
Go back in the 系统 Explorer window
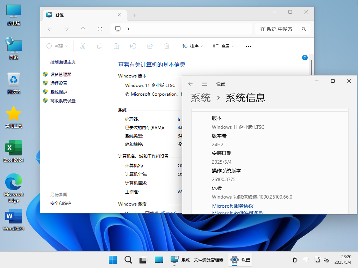click(50, 29)
